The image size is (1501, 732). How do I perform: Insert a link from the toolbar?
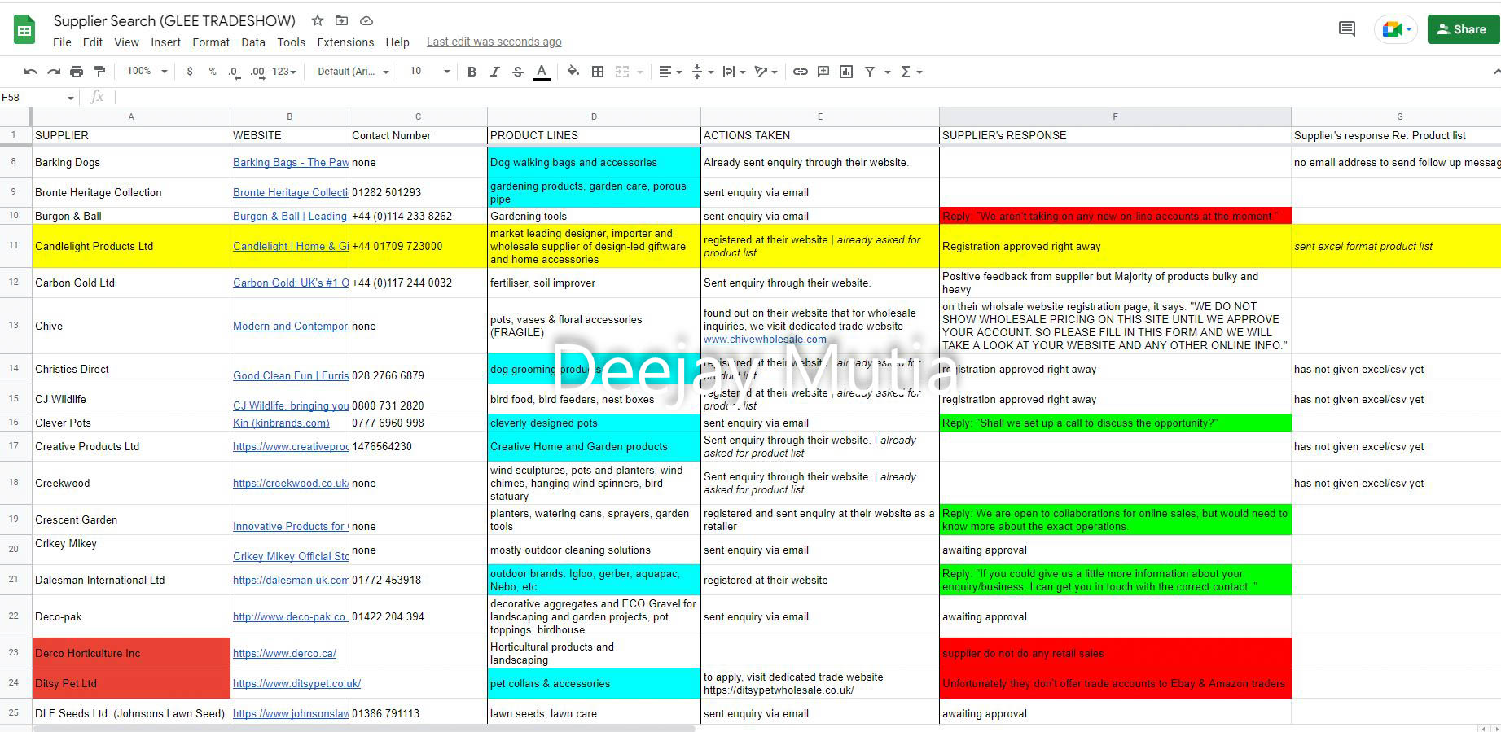click(801, 72)
